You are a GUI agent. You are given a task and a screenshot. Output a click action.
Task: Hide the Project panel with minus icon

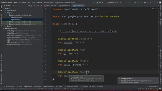(x=41, y=6)
